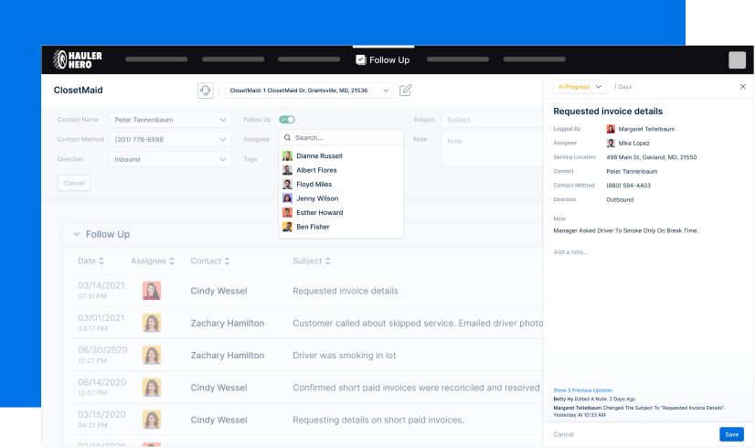Click the Hauler Hero logo
The width and height of the screenshot is (755, 448).
[x=78, y=59]
